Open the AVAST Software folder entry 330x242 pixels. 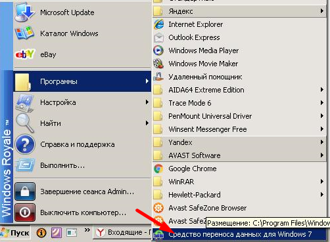(x=239, y=155)
